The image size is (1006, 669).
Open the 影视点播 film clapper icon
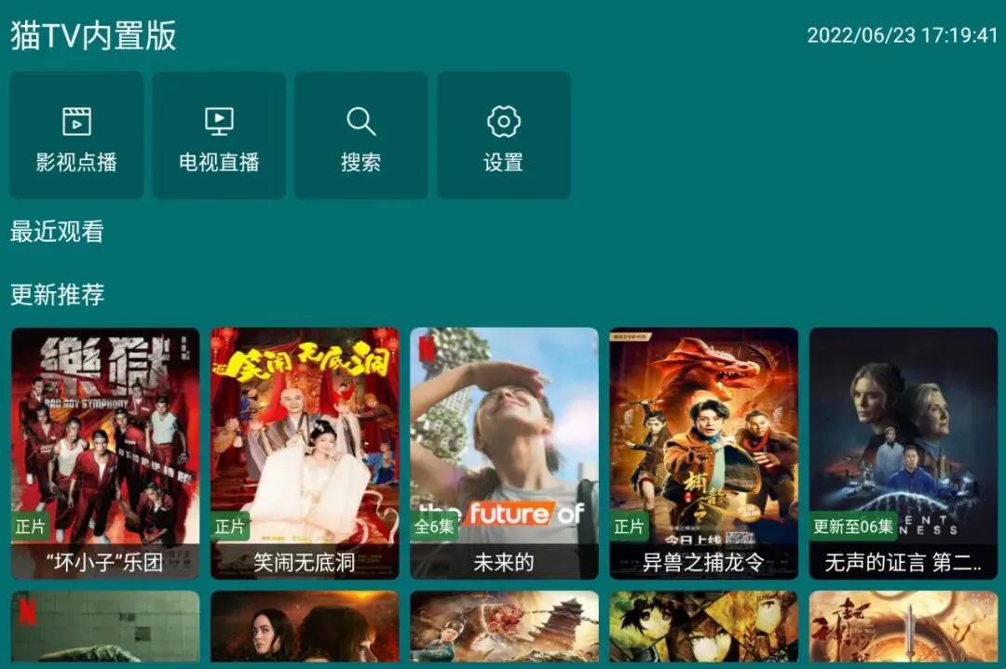click(x=76, y=121)
